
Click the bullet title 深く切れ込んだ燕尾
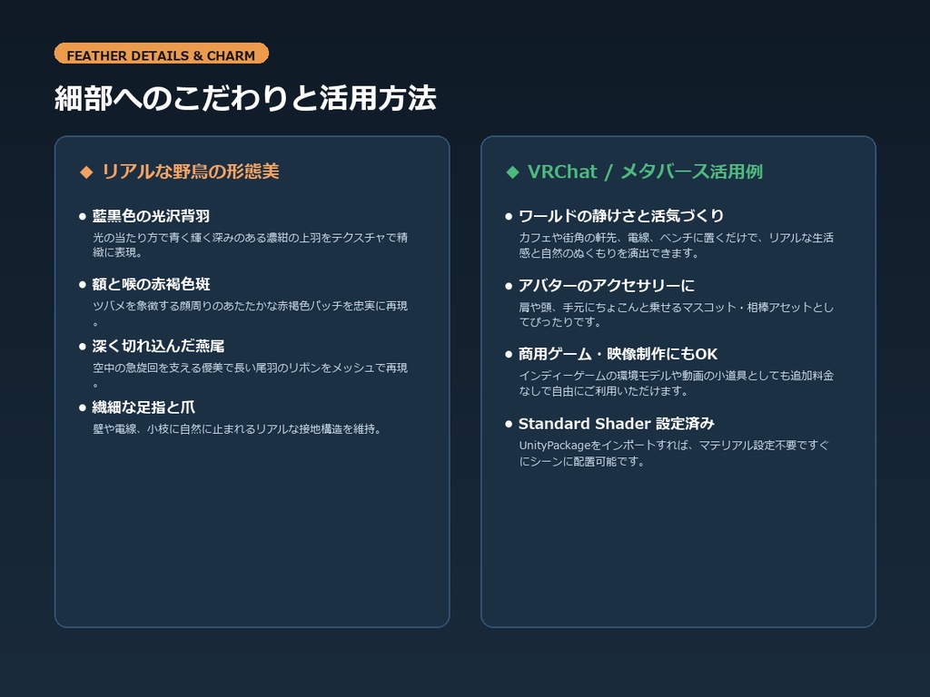(x=158, y=346)
